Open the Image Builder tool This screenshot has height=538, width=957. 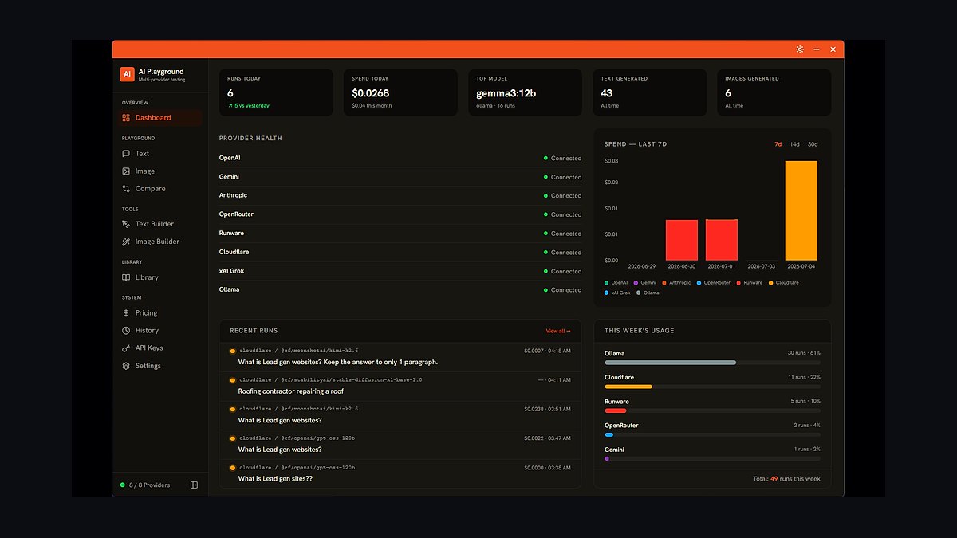click(159, 242)
